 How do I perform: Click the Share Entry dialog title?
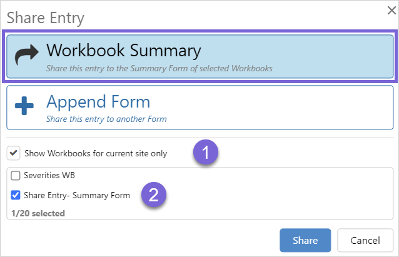pyautogui.click(x=45, y=18)
